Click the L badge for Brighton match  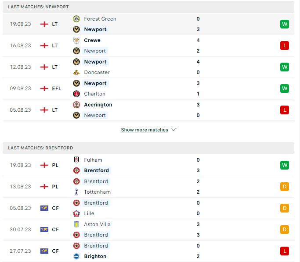[285, 251]
